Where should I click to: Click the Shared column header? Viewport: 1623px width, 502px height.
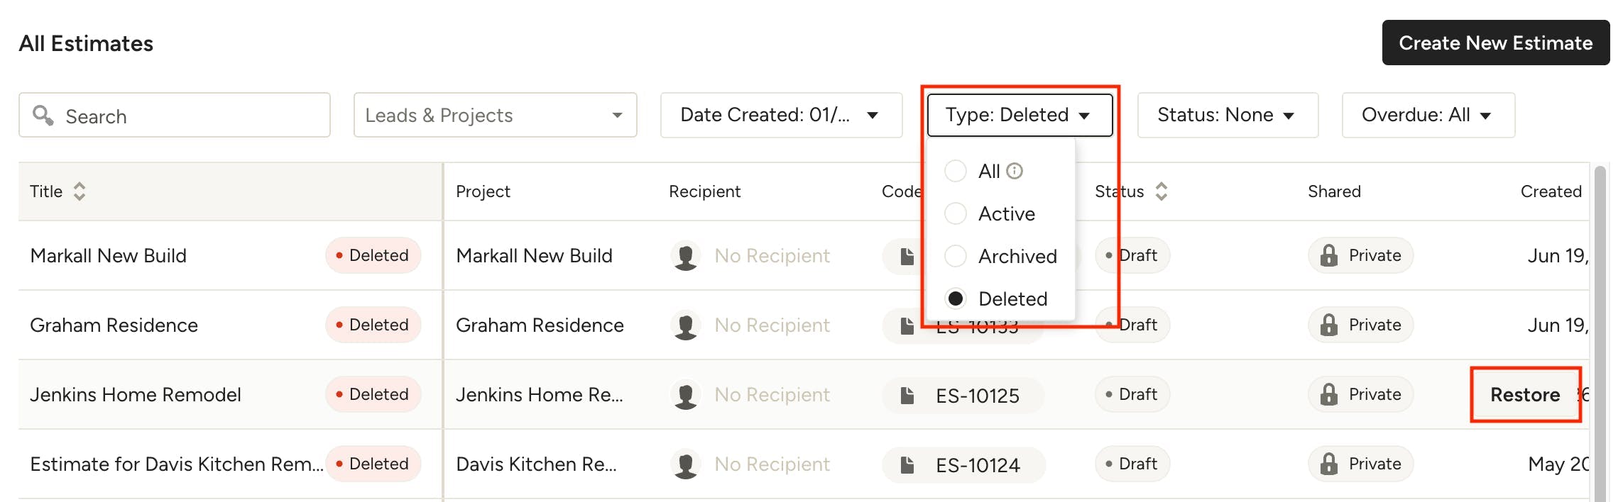coord(1334,191)
